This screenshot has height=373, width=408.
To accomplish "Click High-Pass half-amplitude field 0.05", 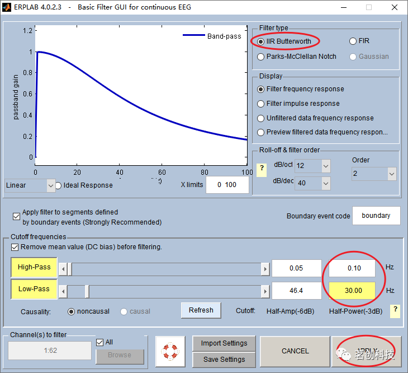I will click(x=296, y=268).
